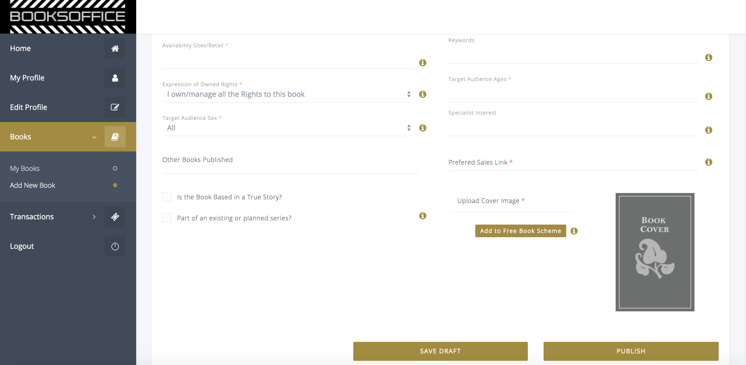Open info icon for Expression of Owned Rights
Screen dimensions: 746x365
click(422, 94)
